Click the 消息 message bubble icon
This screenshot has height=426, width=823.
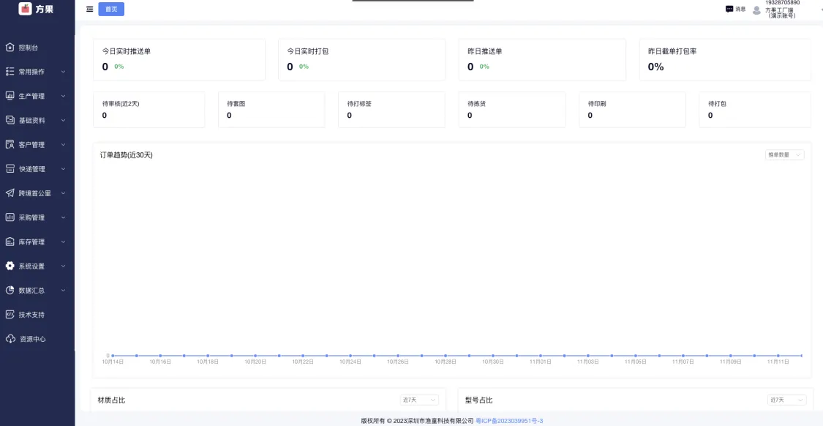(x=729, y=9)
